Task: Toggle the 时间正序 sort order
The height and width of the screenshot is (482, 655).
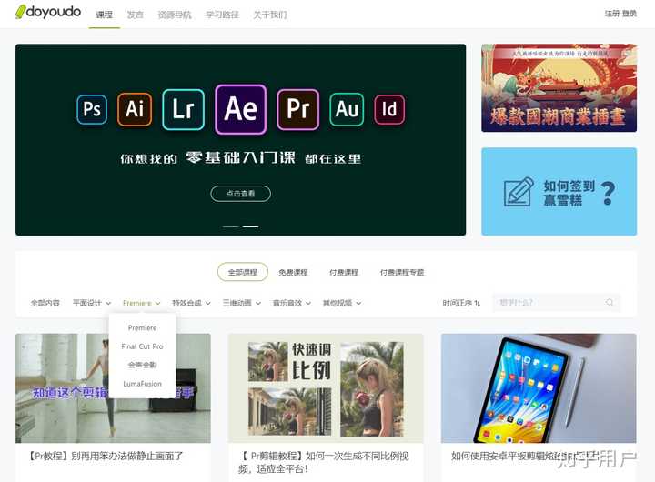Action: 461,303
